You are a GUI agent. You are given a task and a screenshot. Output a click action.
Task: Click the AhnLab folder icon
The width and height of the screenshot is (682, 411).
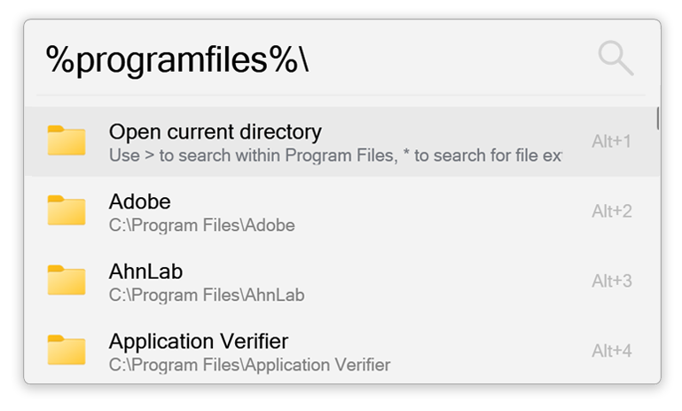pyautogui.click(x=67, y=280)
